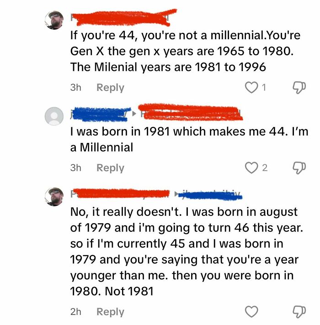Like the comment about Gen X years
This screenshot has width=320, height=325.
[x=252, y=87]
